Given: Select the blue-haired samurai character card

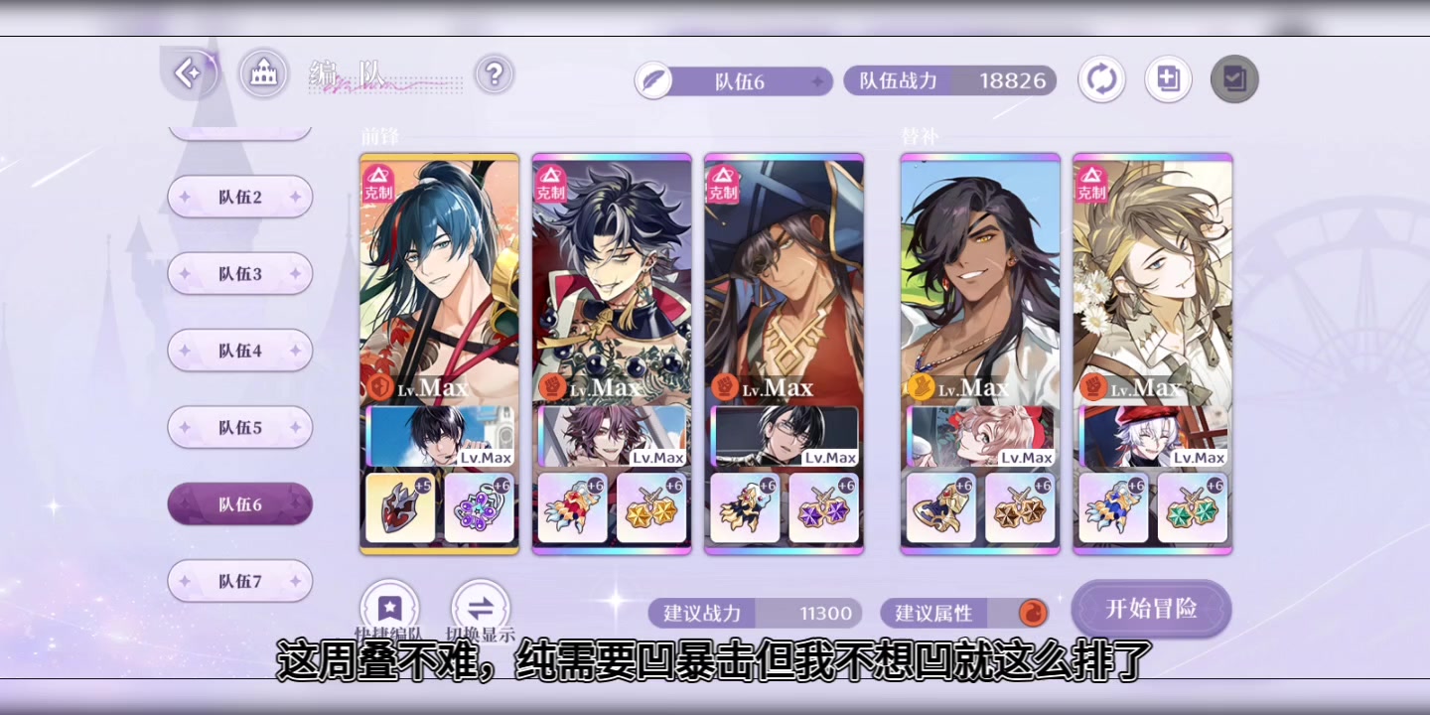Looking at the screenshot, I should (x=439, y=278).
